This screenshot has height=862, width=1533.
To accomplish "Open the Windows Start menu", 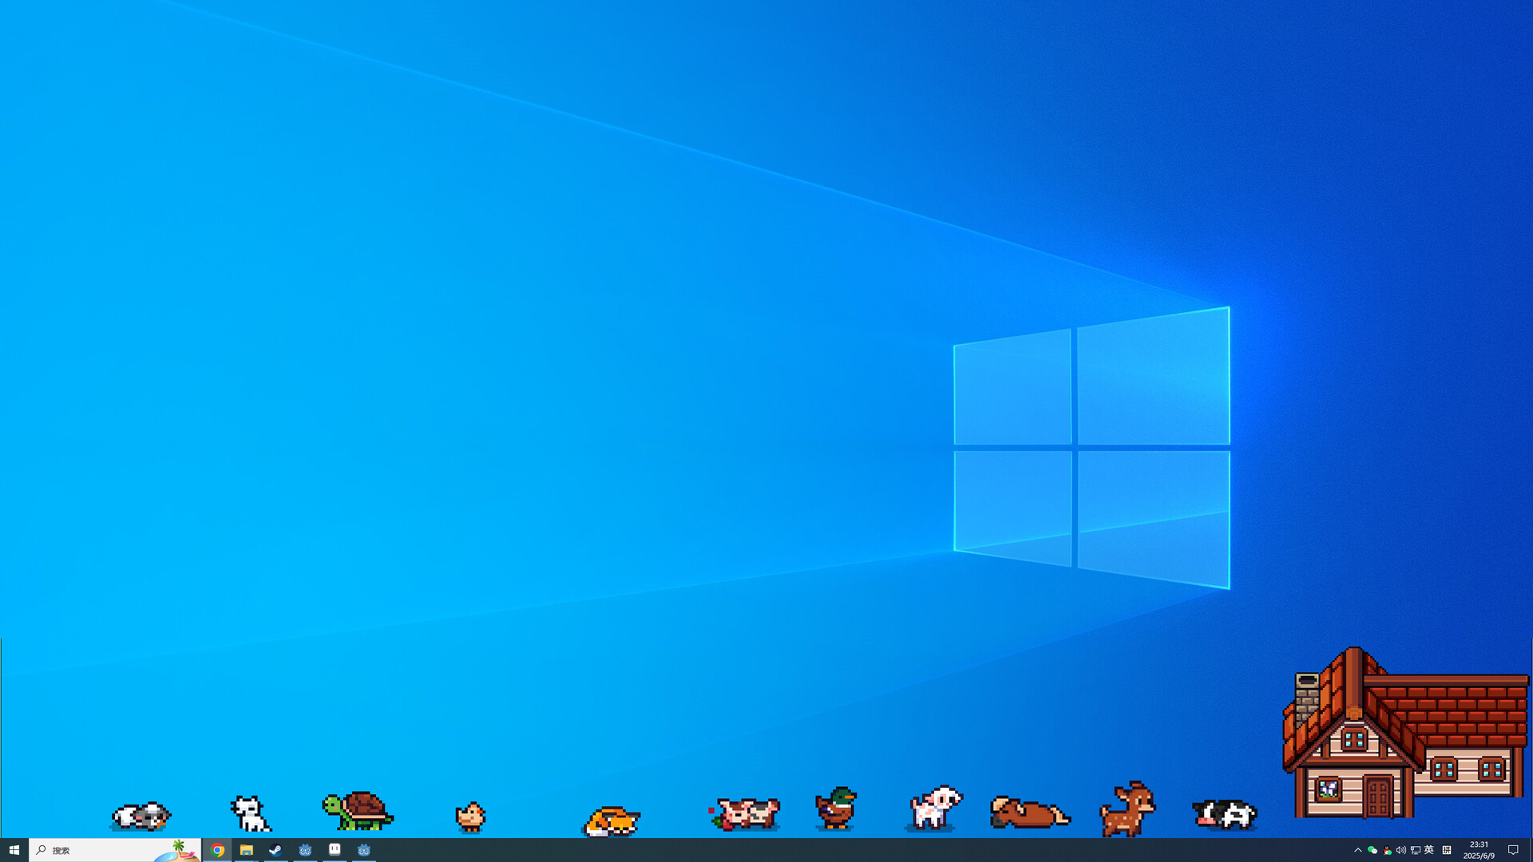I will click(14, 850).
